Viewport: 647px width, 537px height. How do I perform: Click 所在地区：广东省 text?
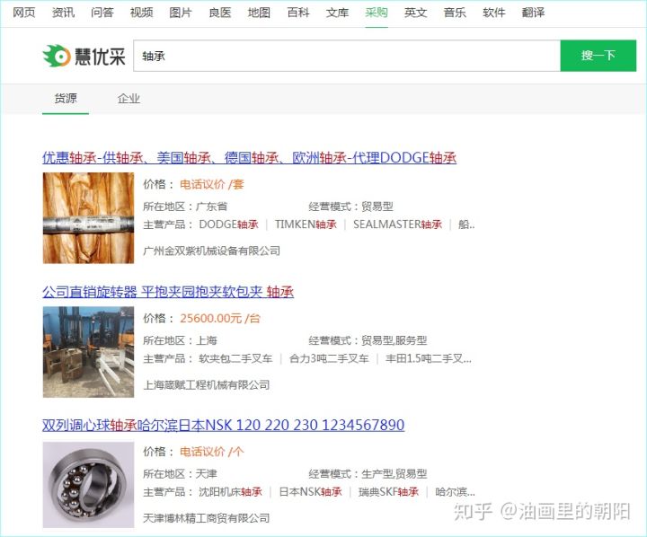185,207
